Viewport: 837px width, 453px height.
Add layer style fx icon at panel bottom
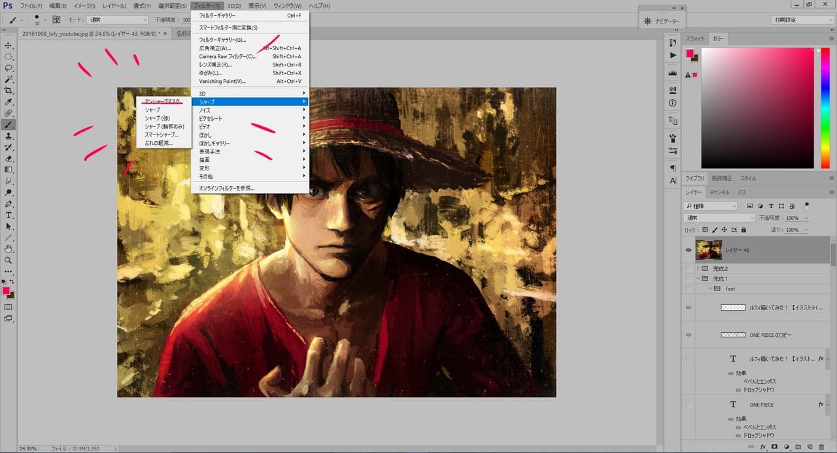point(762,447)
